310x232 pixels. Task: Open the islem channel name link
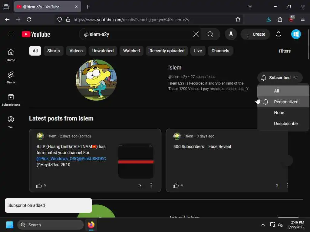pos(175,67)
